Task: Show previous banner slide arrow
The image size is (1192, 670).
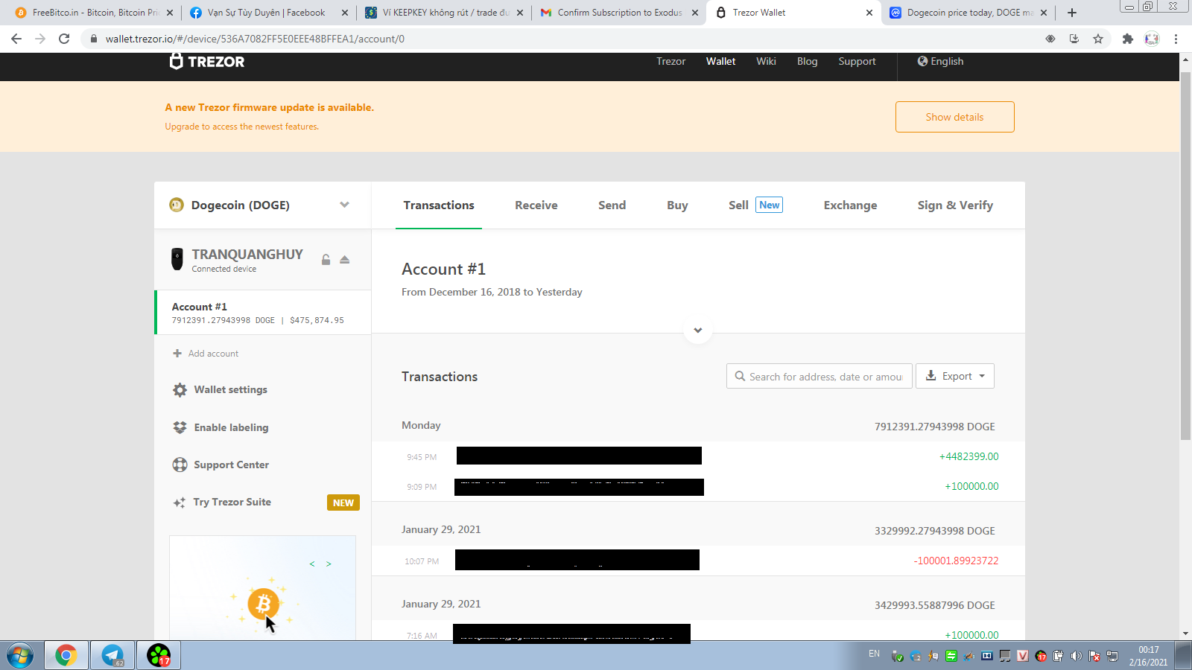Action: (x=312, y=564)
